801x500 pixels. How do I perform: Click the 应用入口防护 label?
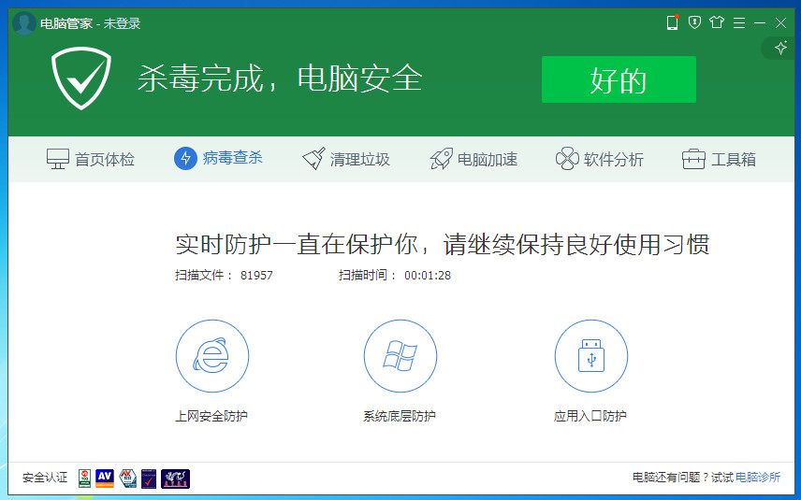(x=590, y=416)
